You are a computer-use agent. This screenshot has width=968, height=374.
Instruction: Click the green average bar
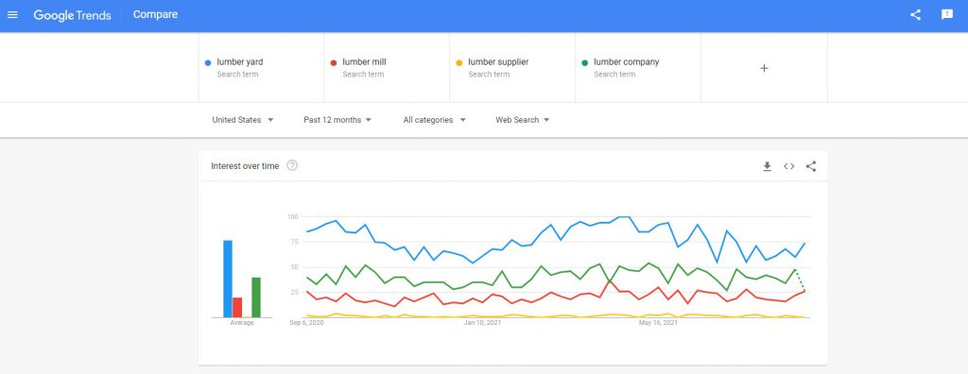tap(256, 297)
